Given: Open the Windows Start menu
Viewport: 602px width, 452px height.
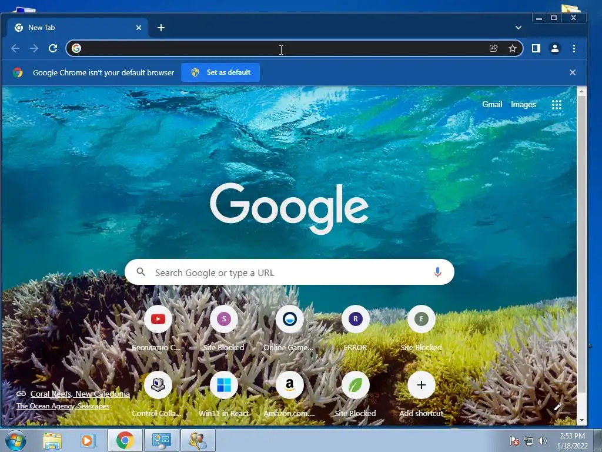Looking at the screenshot, I should [15, 440].
